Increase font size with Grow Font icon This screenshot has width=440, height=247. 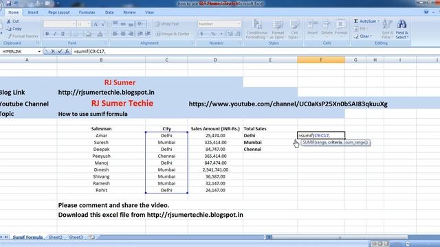pos(96,24)
